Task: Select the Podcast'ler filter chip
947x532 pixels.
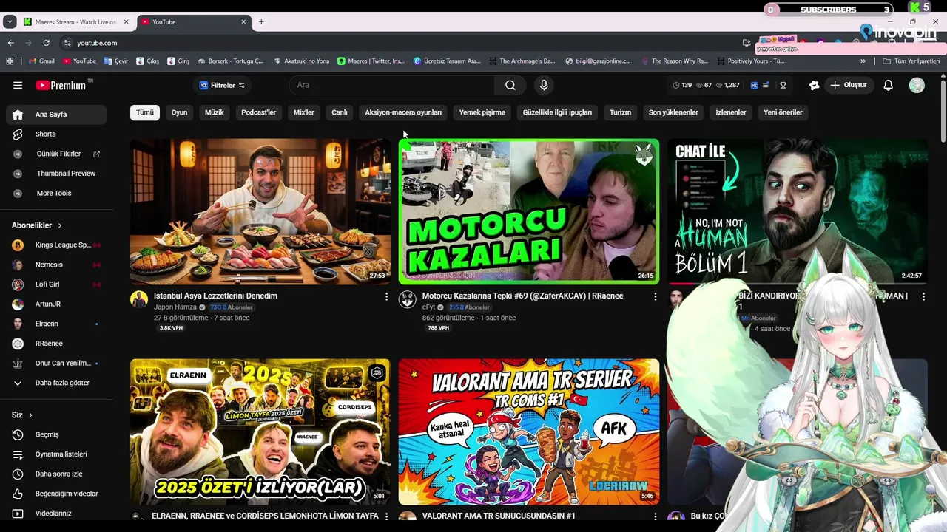Action: (258, 112)
